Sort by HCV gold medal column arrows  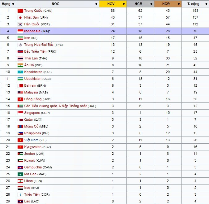point(124,4)
